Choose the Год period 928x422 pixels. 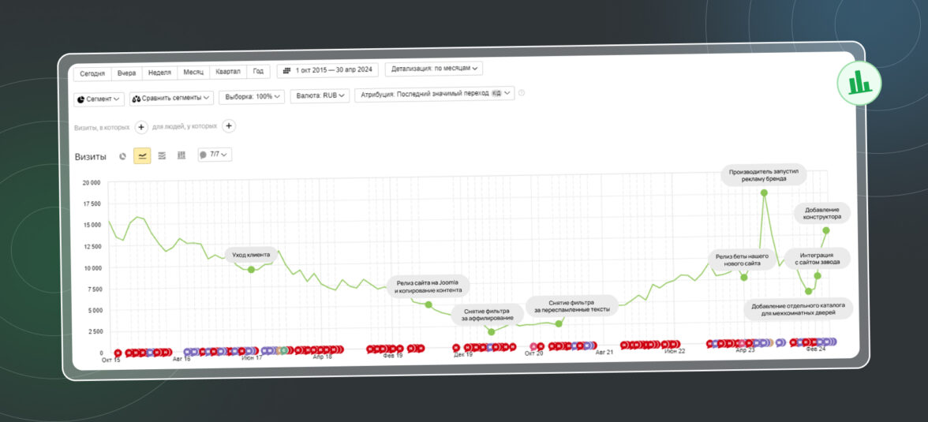tap(258, 71)
